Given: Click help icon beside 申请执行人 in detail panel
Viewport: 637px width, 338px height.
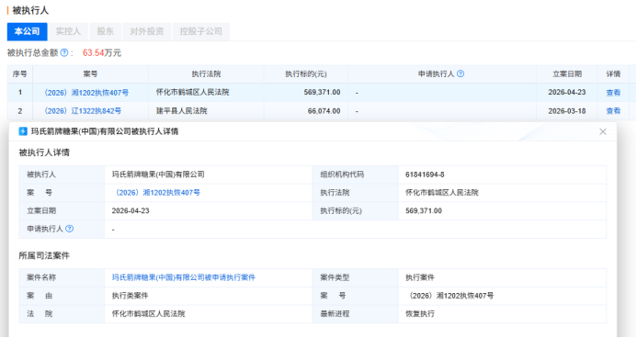Looking at the screenshot, I should (x=70, y=229).
